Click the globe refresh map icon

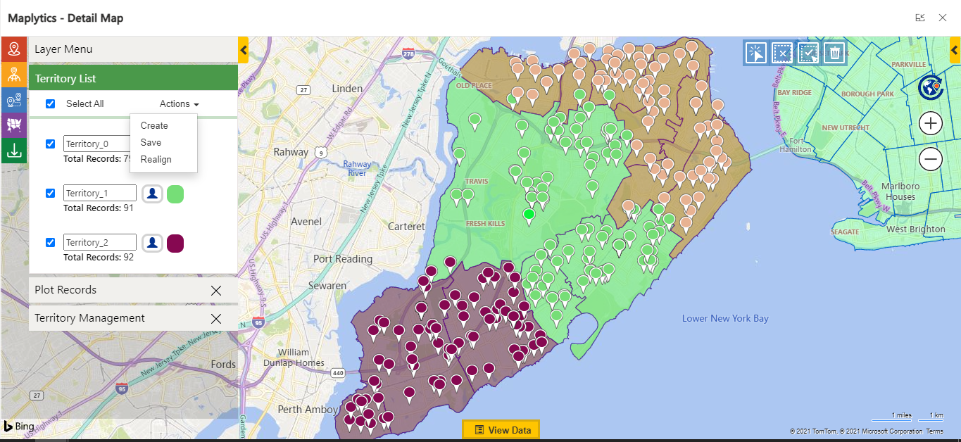[931, 87]
